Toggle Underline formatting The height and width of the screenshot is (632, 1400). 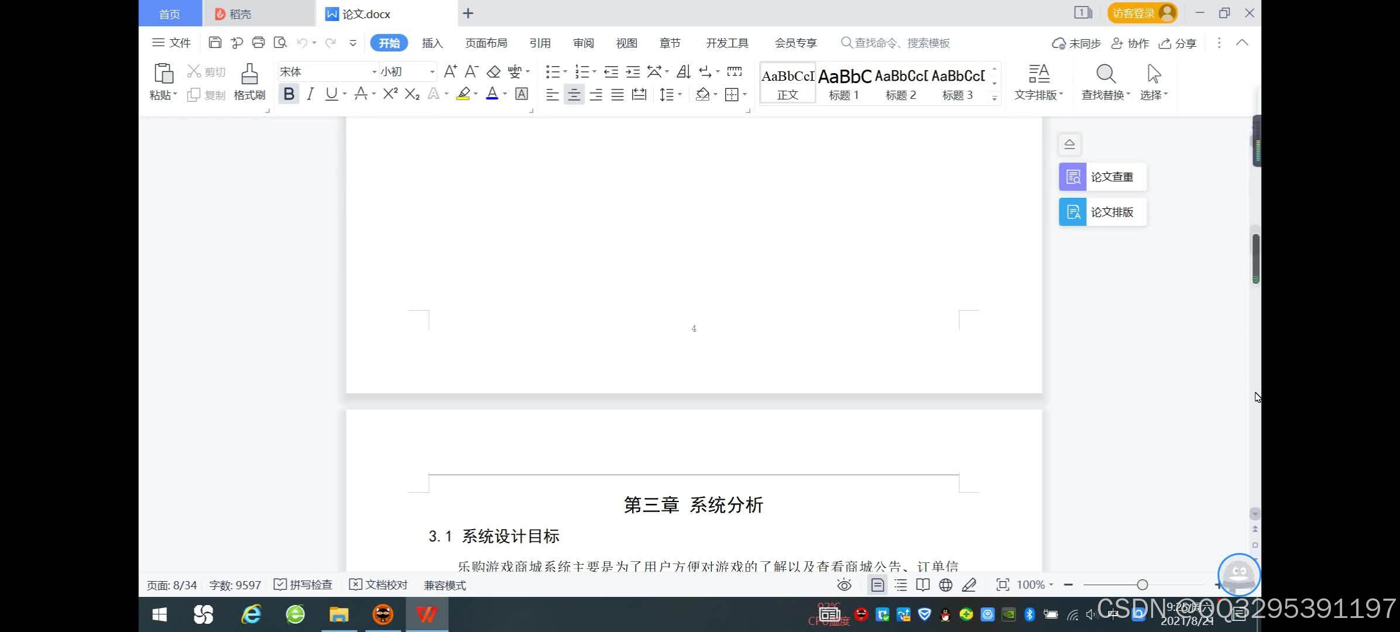tap(331, 94)
